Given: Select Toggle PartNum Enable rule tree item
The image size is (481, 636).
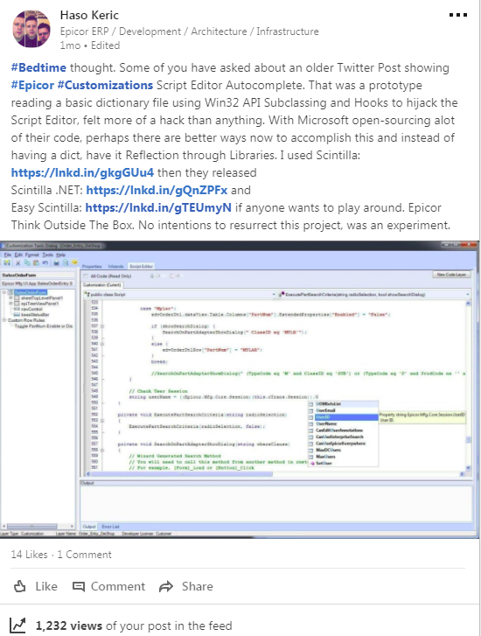Looking at the screenshot, I should pyautogui.click(x=44, y=326).
